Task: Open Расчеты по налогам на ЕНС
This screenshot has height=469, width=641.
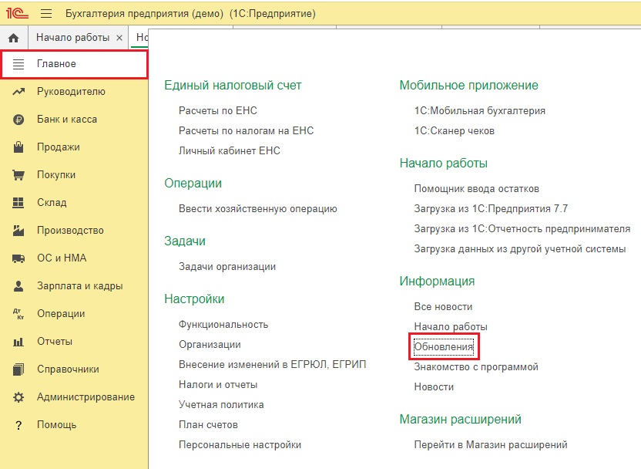Action: [246, 131]
